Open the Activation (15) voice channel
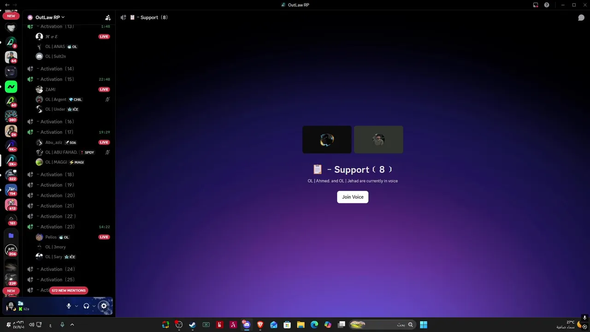Image resolution: width=590 pixels, height=332 pixels. point(68,79)
